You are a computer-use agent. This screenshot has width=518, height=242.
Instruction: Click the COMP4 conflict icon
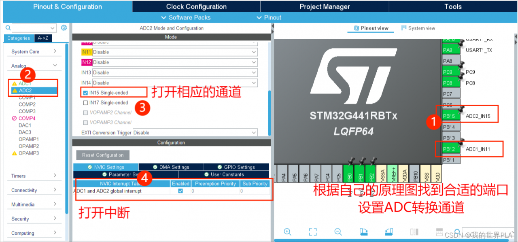click(15, 119)
